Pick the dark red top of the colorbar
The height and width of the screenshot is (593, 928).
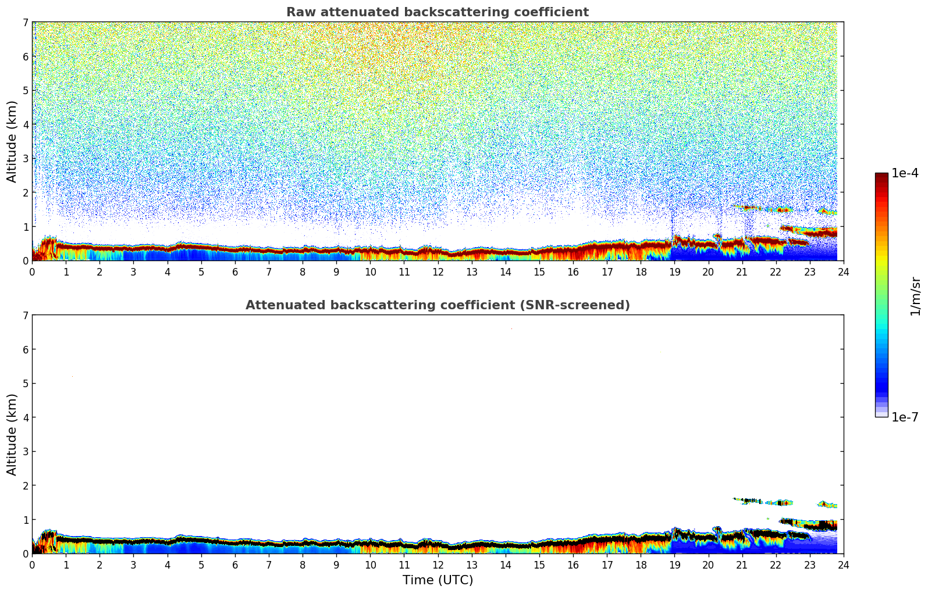click(881, 177)
